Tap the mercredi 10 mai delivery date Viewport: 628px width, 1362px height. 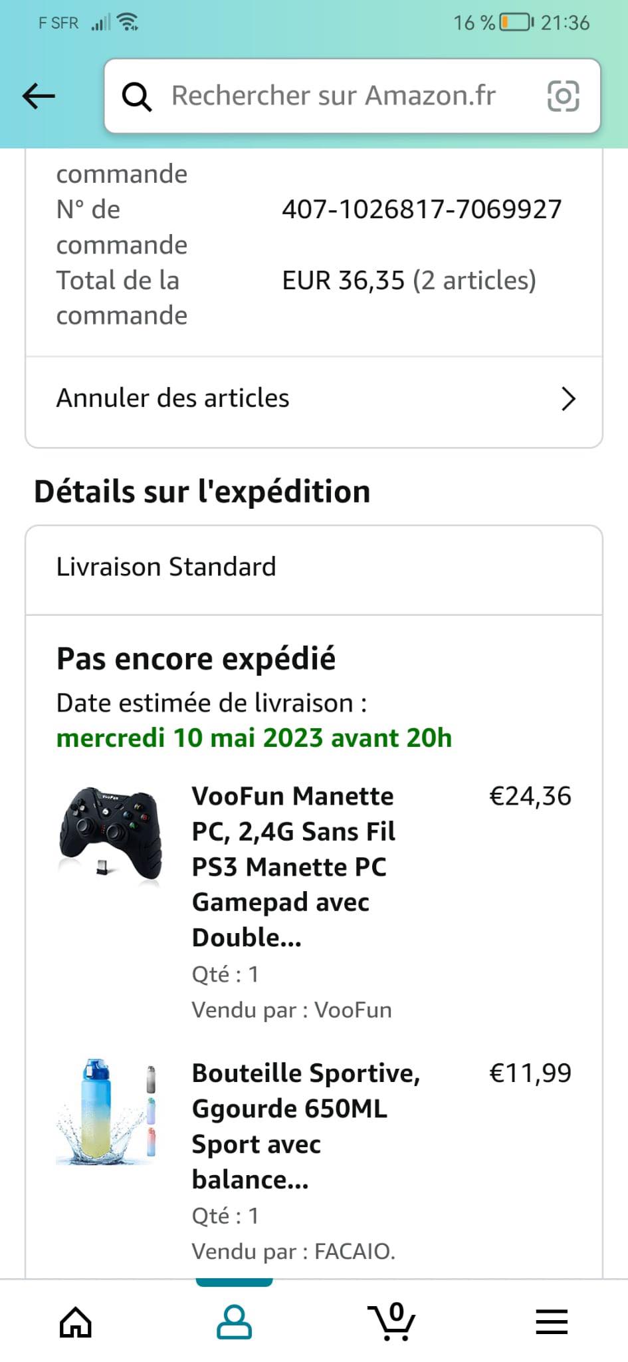pos(254,738)
